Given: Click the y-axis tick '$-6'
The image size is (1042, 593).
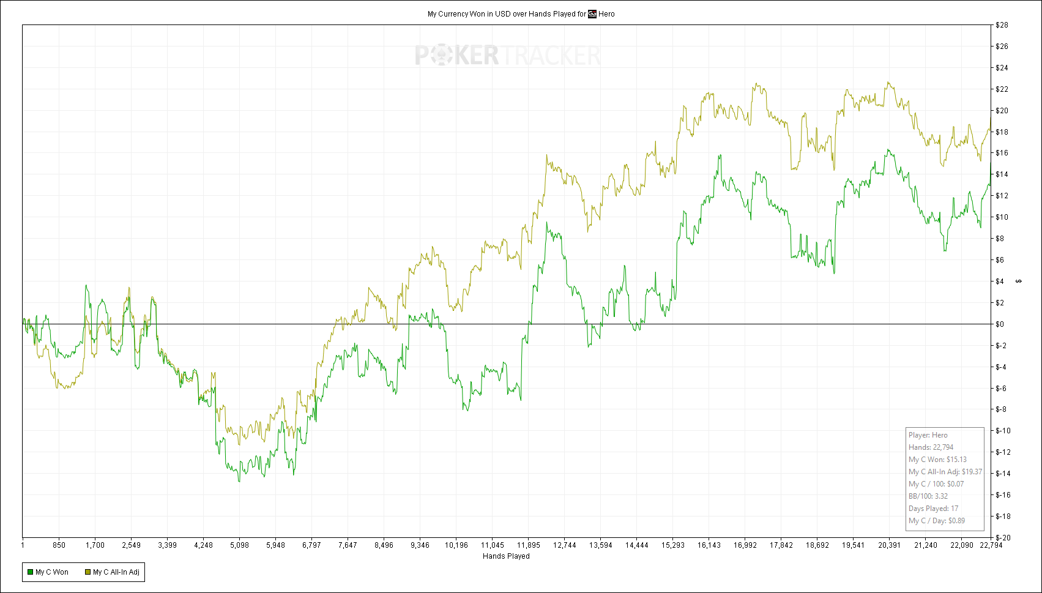Looking at the screenshot, I should tap(1001, 389).
